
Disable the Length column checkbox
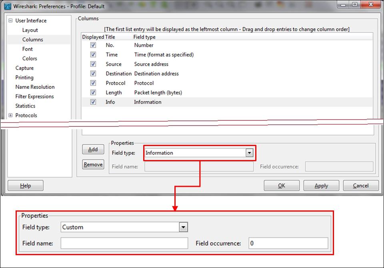tap(93, 92)
